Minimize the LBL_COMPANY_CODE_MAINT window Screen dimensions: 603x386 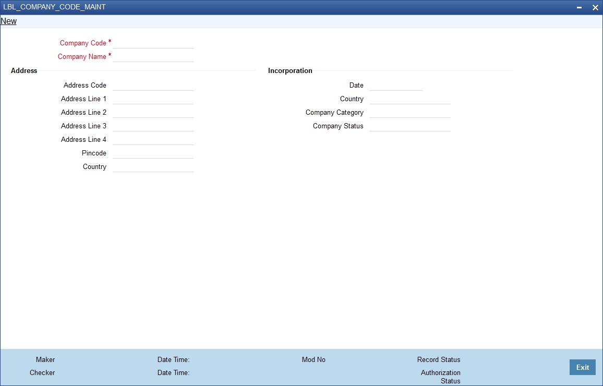(x=579, y=7)
